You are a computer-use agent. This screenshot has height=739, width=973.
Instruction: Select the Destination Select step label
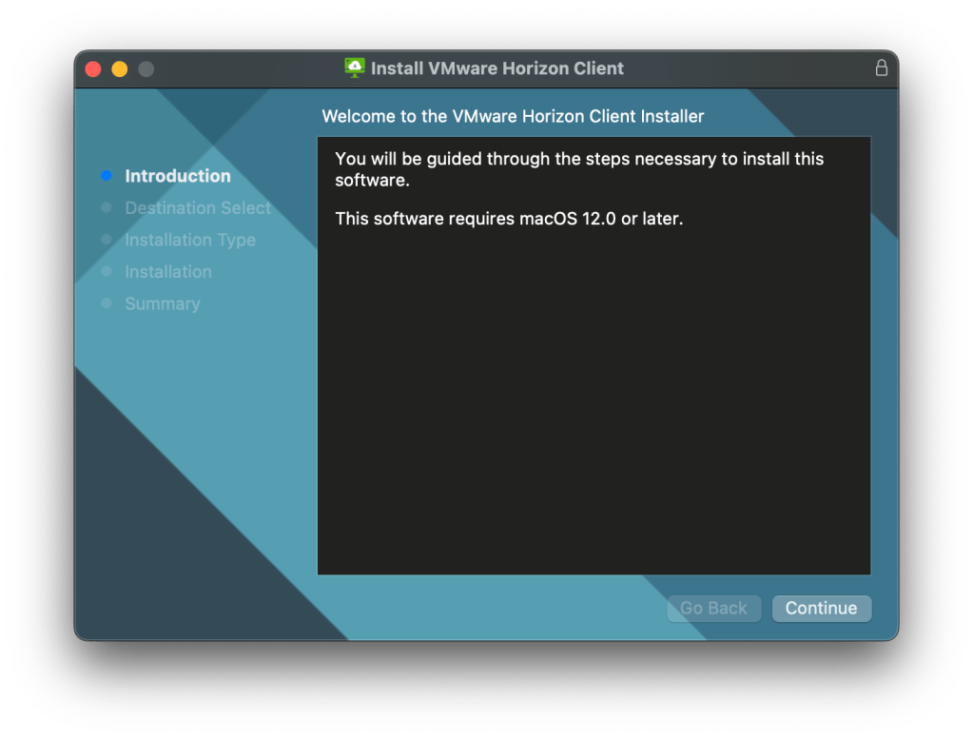click(x=198, y=208)
